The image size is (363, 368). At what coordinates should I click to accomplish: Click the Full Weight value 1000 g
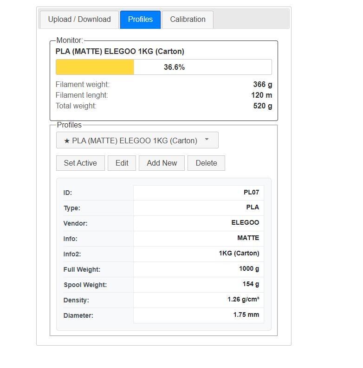point(249,268)
